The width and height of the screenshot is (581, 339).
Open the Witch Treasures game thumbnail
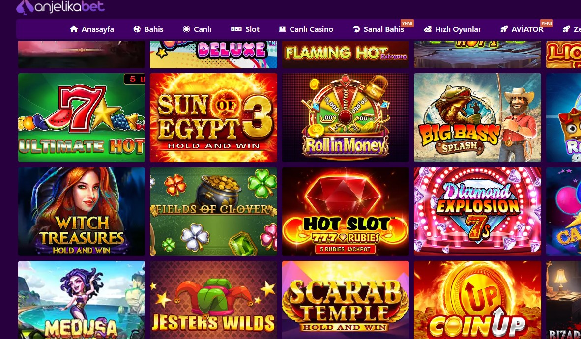pyautogui.click(x=82, y=211)
